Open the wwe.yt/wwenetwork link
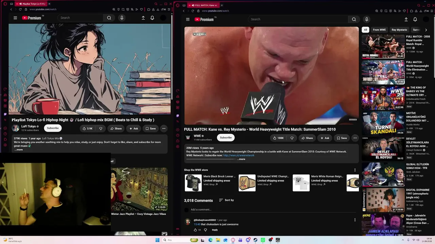This screenshot has width=435, height=244. click(x=239, y=155)
